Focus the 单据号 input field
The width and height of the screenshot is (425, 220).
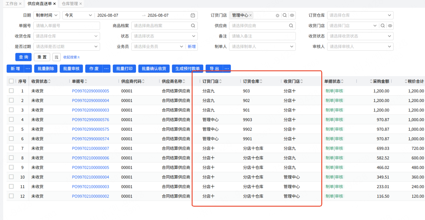click(67, 26)
